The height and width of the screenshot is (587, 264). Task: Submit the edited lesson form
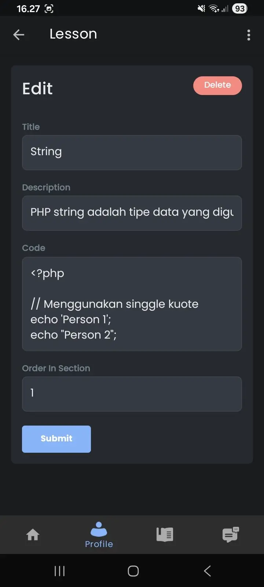[x=56, y=439]
